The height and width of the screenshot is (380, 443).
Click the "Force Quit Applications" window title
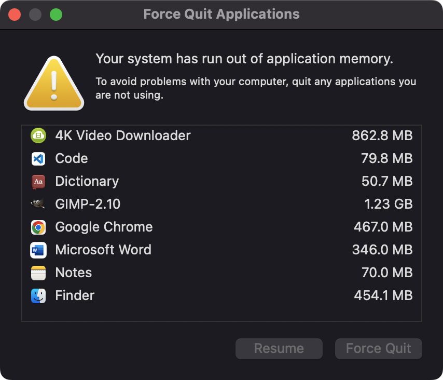click(x=221, y=14)
